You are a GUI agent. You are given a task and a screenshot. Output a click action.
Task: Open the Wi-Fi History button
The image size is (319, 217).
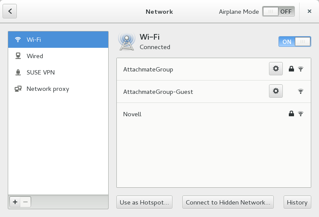(x=297, y=202)
